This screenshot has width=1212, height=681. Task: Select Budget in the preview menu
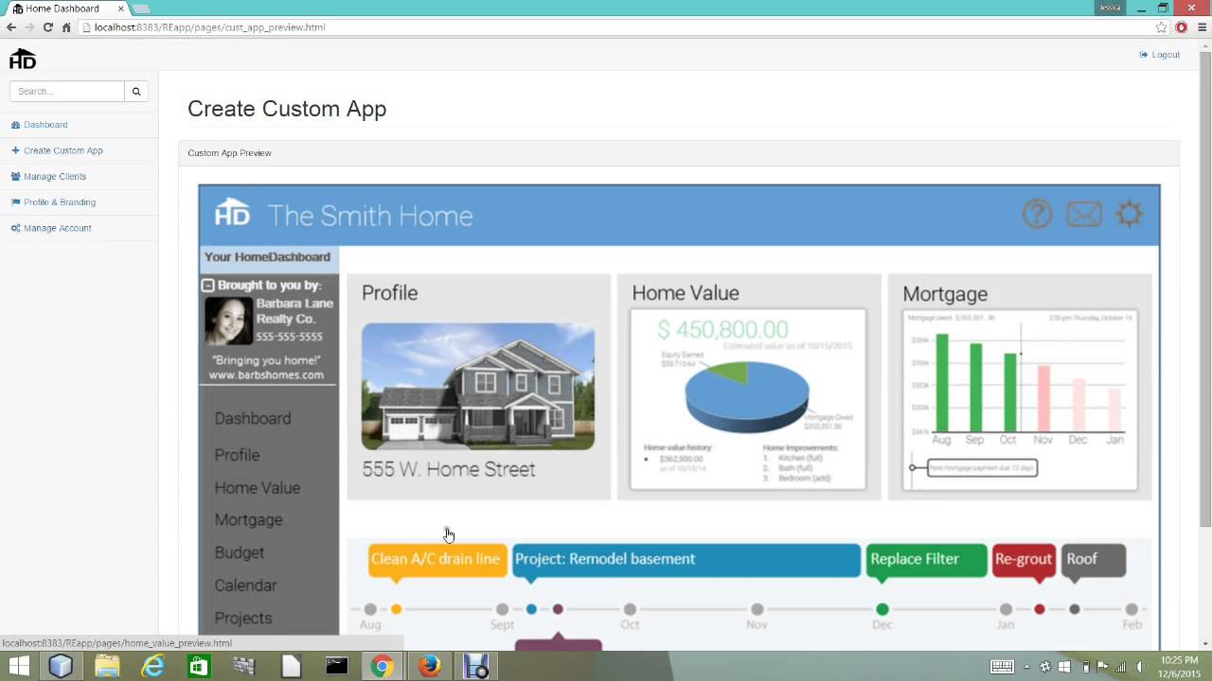tap(240, 552)
